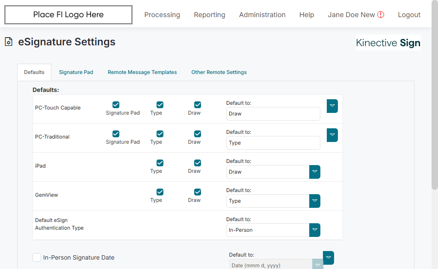Click the red alert icon beside Jane Doe New
Image resolution: width=438 pixels, height=269 pixels.
coord(381,15)
